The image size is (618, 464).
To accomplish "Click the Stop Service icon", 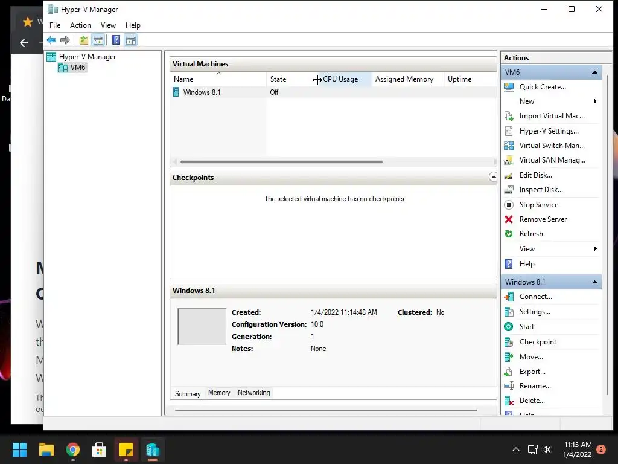I will pos(509,205).
